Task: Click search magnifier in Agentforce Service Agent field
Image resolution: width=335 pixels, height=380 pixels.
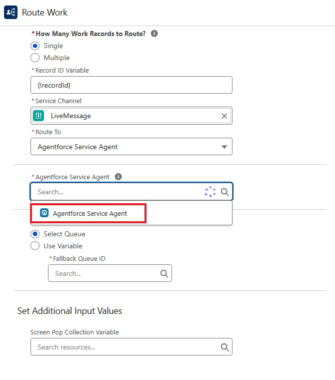Action: 224,192
